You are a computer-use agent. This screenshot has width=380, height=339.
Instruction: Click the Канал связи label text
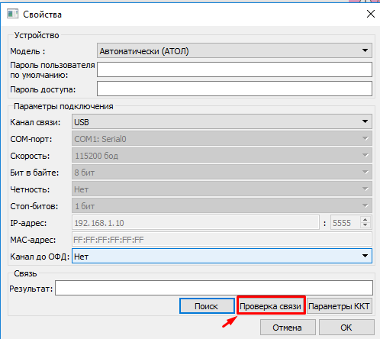35,122
